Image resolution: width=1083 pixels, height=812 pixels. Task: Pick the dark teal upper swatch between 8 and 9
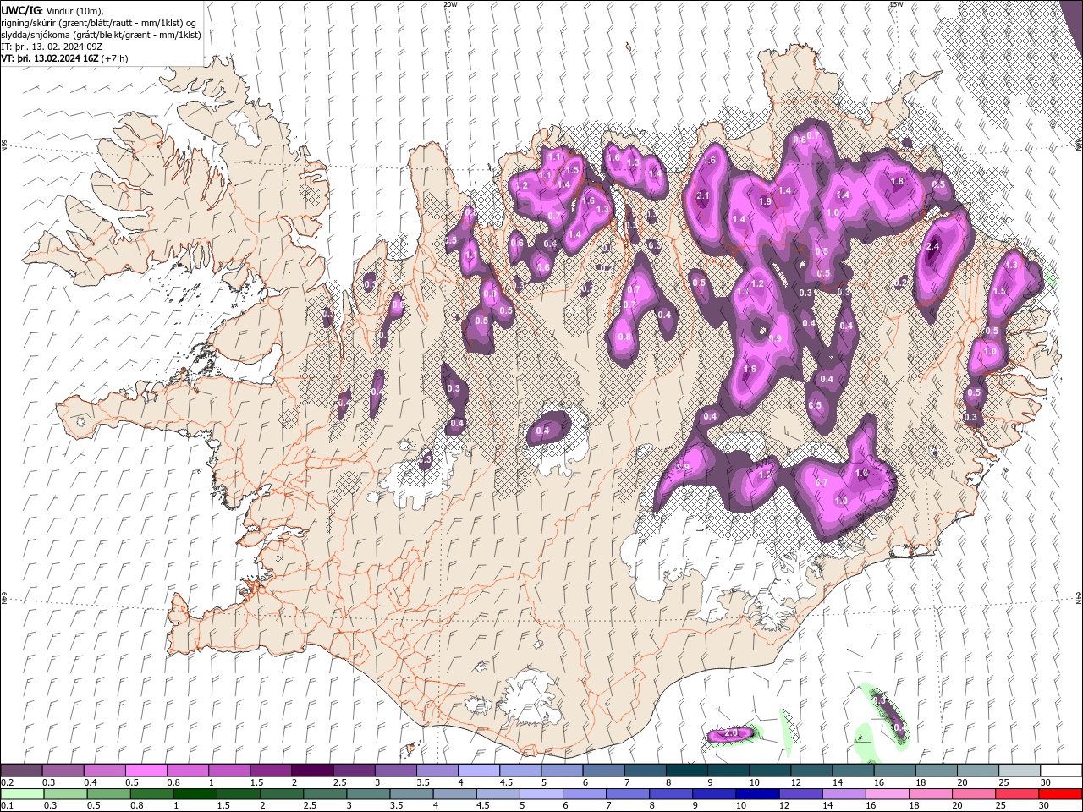coord(687,771)
